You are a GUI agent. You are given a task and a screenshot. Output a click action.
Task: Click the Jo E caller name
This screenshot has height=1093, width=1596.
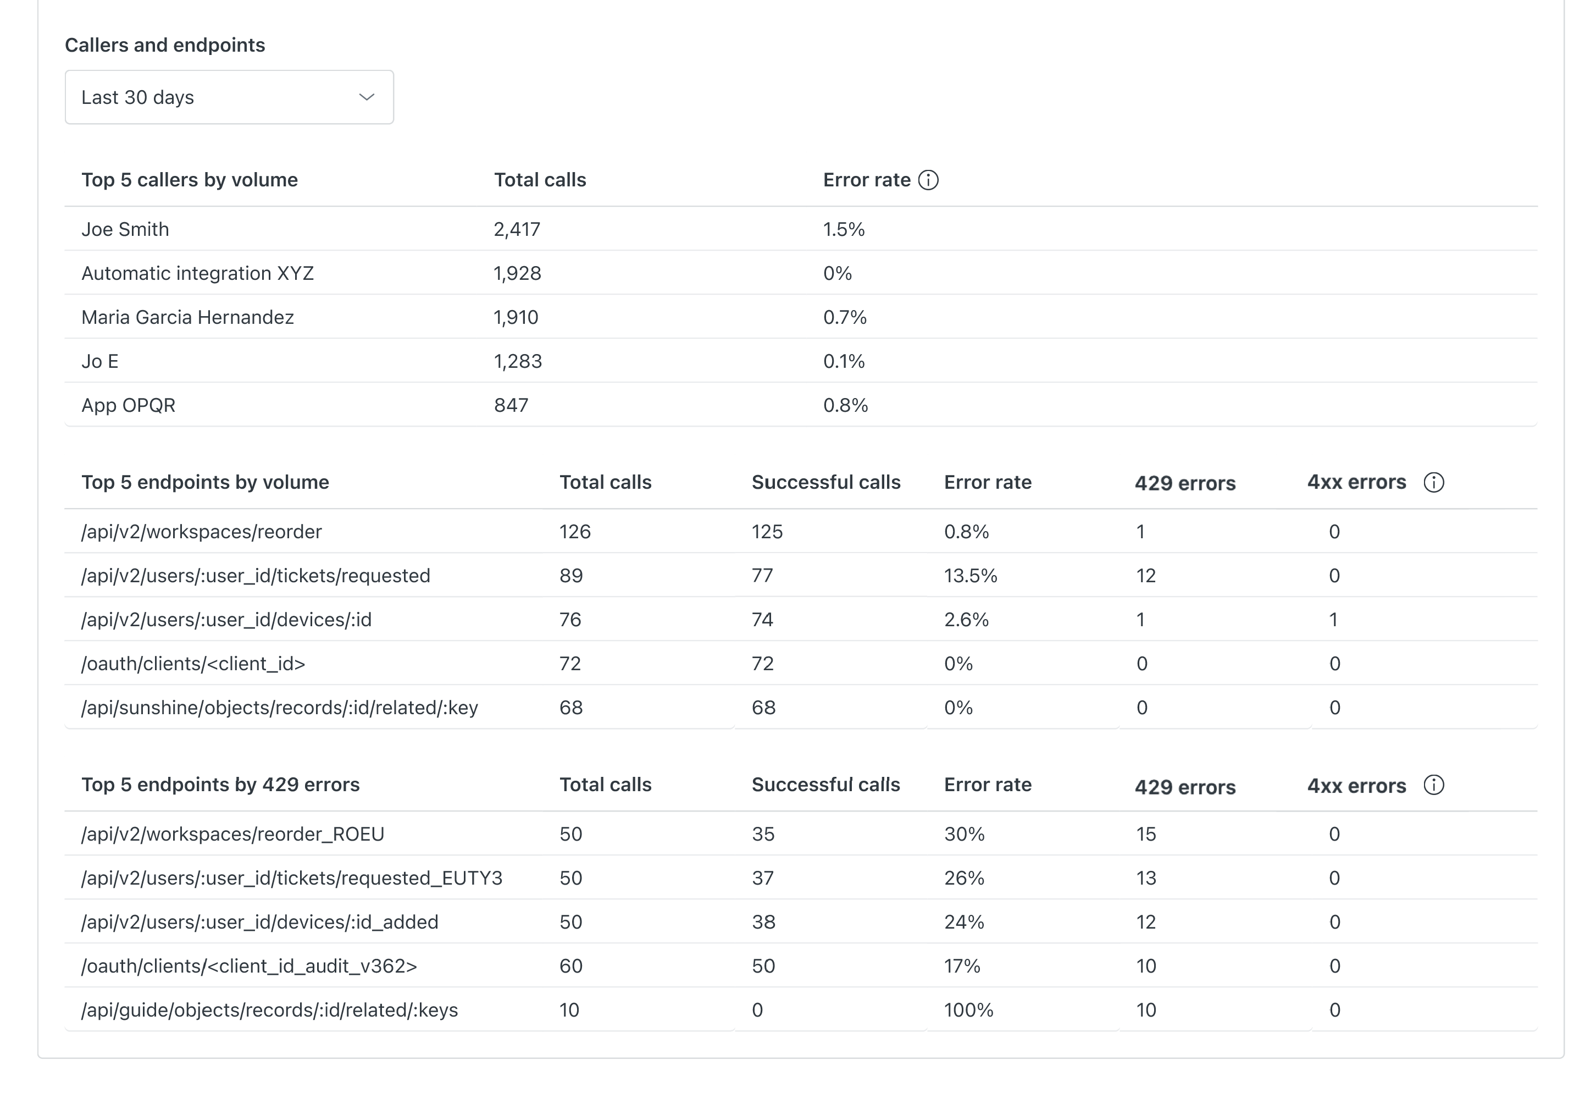coord(99,361)
